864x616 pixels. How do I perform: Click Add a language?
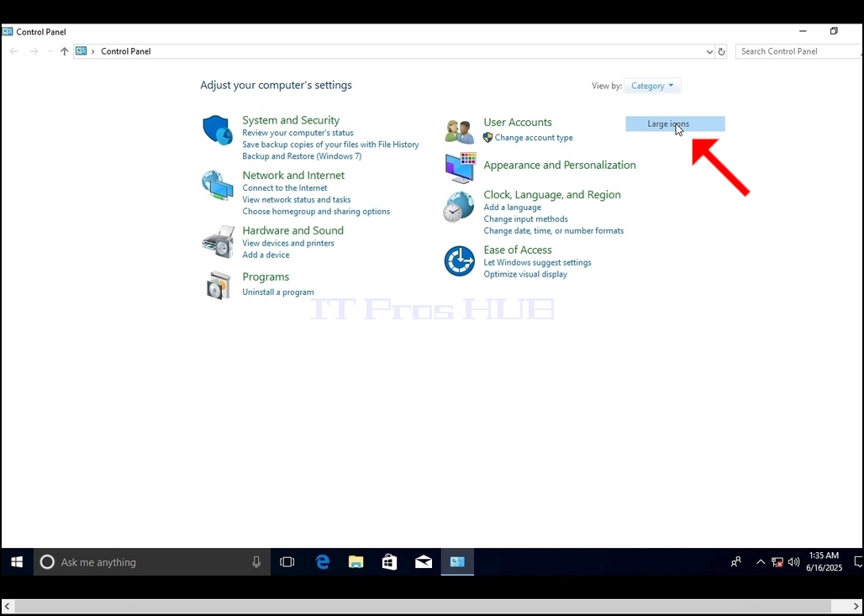(x=513, y=208)
